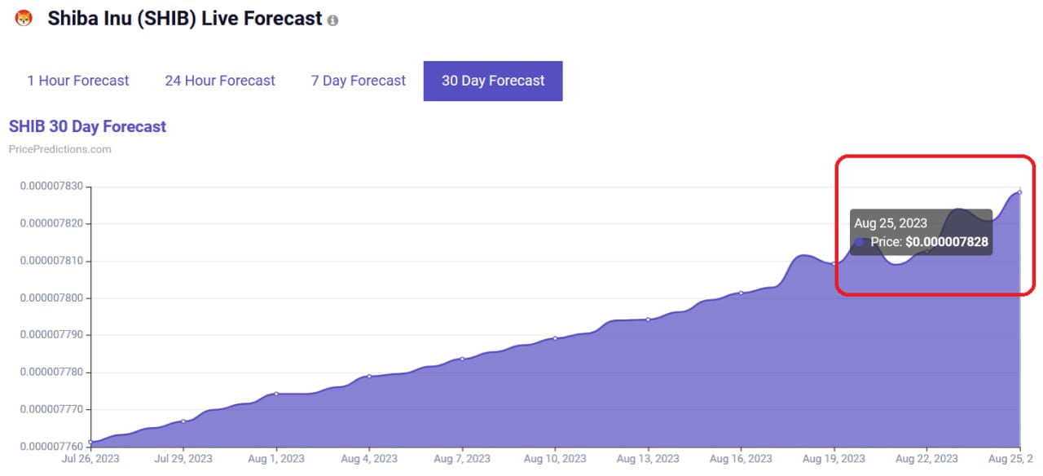Click the Shiba Inu coin logo icon
The width and height of the screenshot is (1043, 476).
point(24,18)
